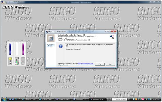Click the empty white progress bar
Viewport: 162px width, 102px height.
(x=17, y=49)
